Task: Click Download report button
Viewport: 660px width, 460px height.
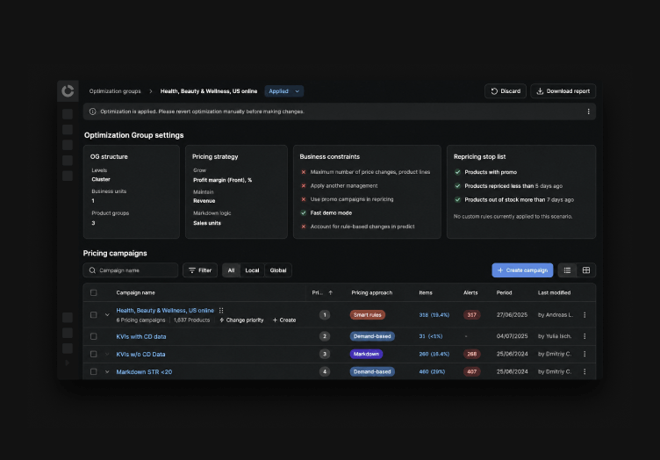Action: click(563, 91)
